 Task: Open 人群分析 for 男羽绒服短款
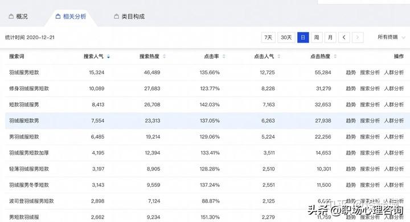click(394, 137)
